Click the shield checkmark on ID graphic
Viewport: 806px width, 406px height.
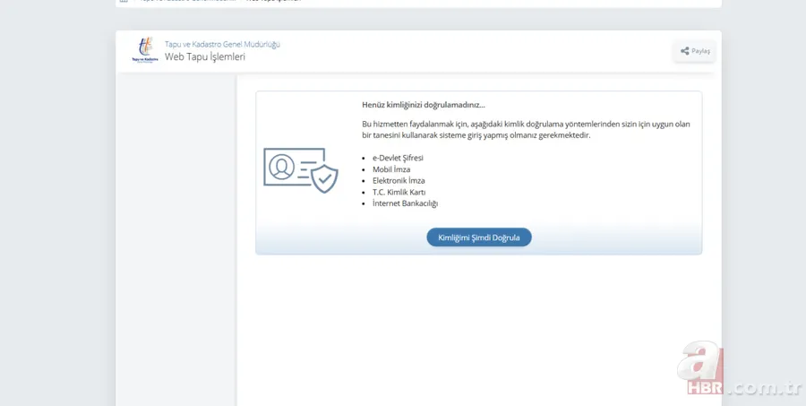point(325,179)
